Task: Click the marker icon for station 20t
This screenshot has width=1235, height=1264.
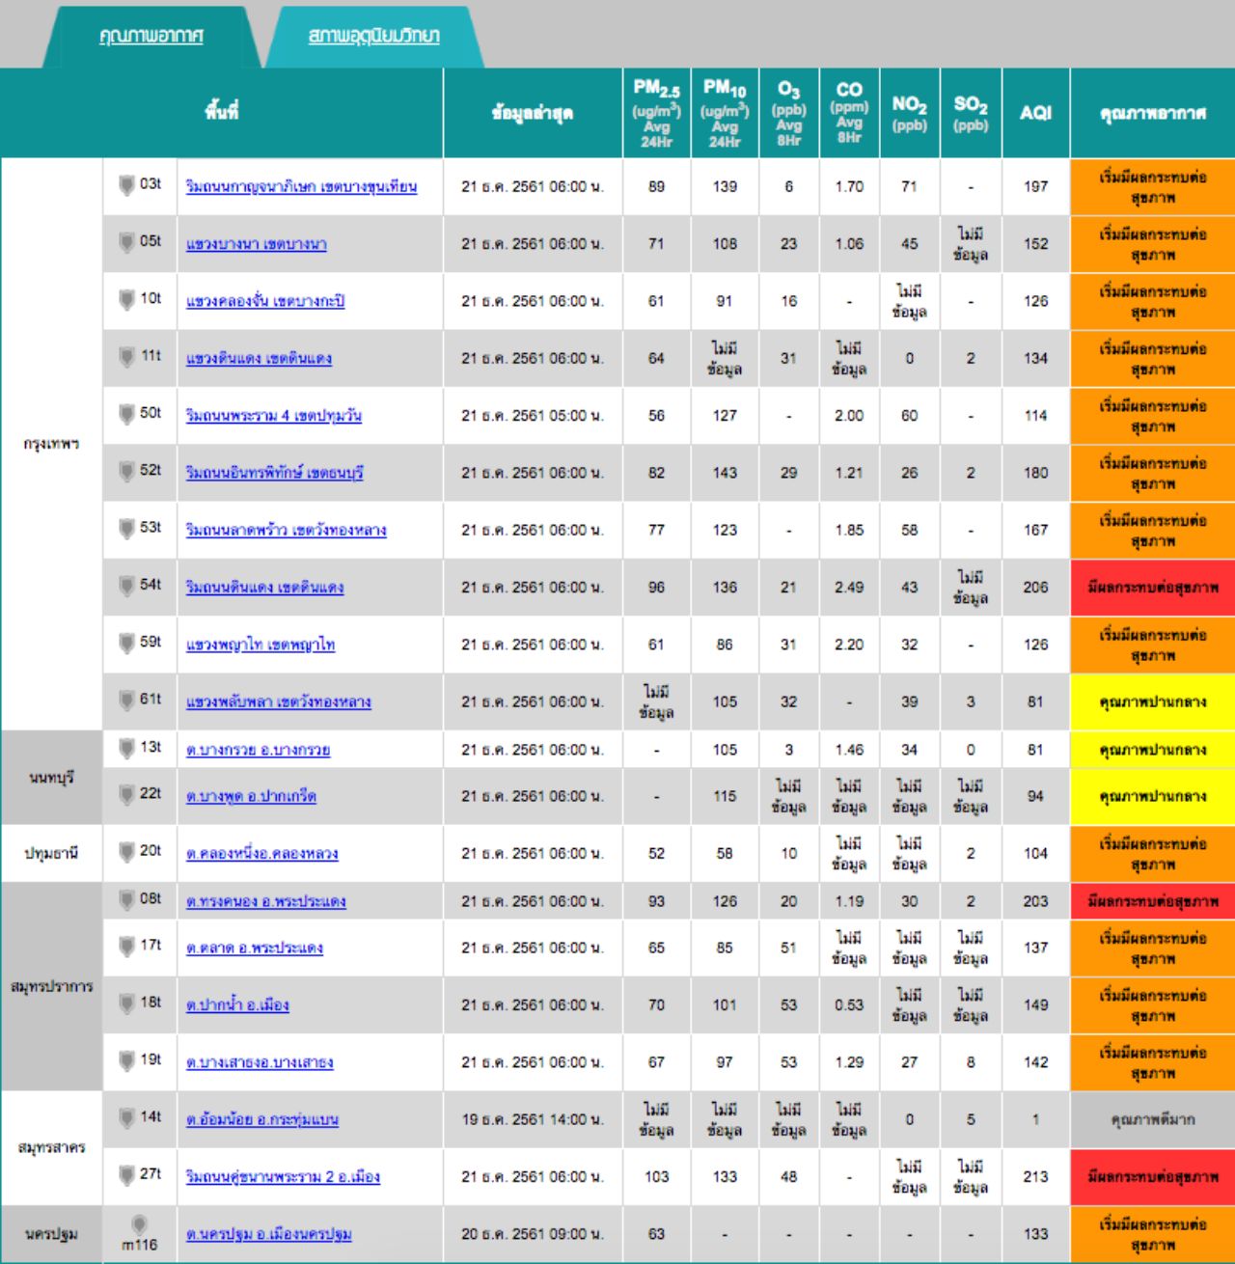Action: tap(125, 851)
